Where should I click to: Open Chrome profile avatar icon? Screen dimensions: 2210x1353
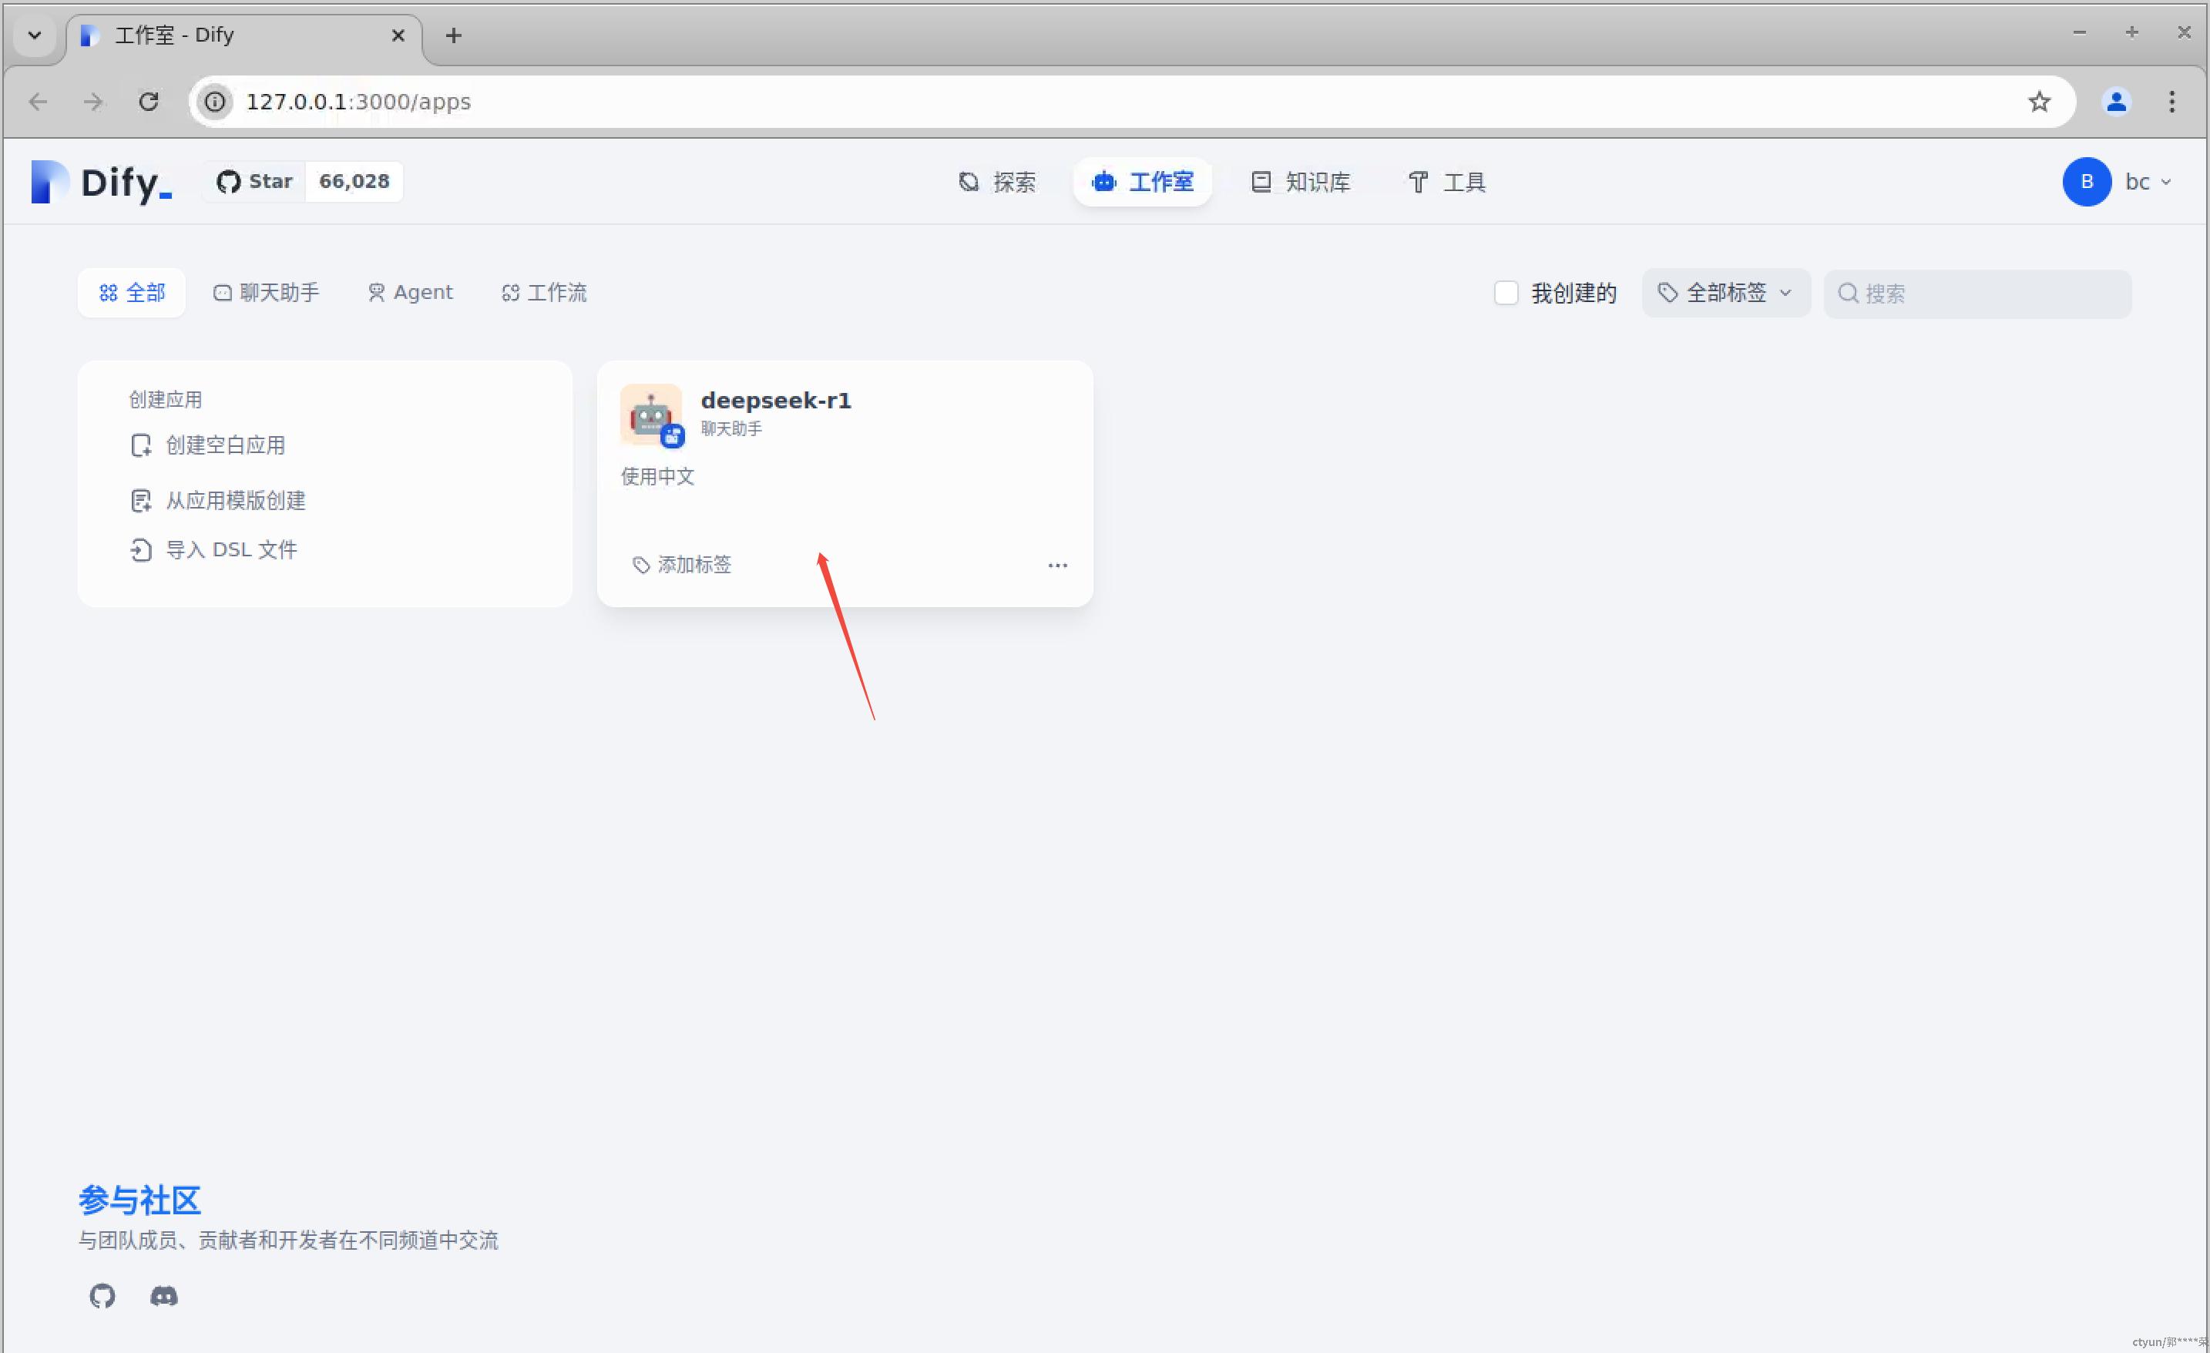[2116, 101]
